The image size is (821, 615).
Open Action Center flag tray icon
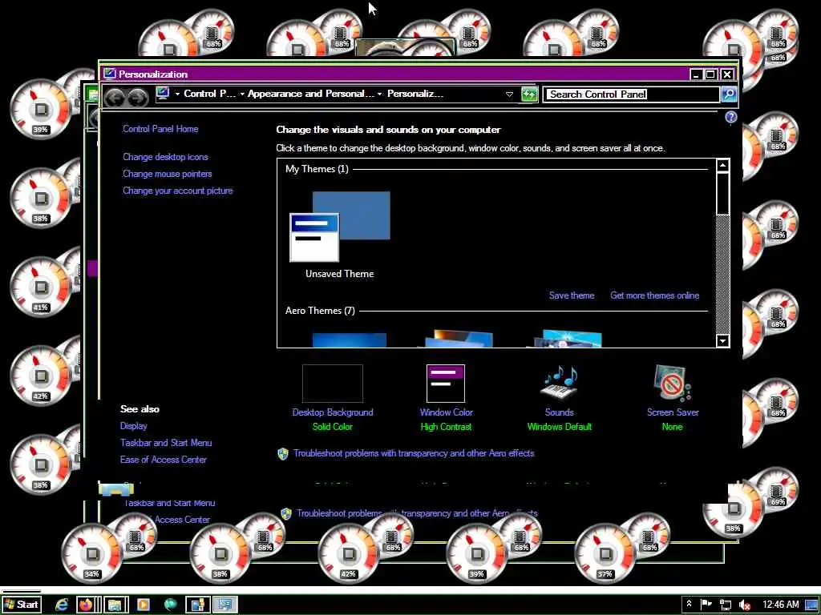706,605
